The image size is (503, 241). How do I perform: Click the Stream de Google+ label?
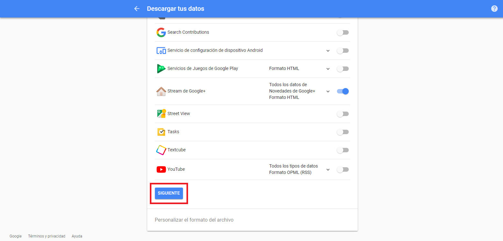point(186,91)
